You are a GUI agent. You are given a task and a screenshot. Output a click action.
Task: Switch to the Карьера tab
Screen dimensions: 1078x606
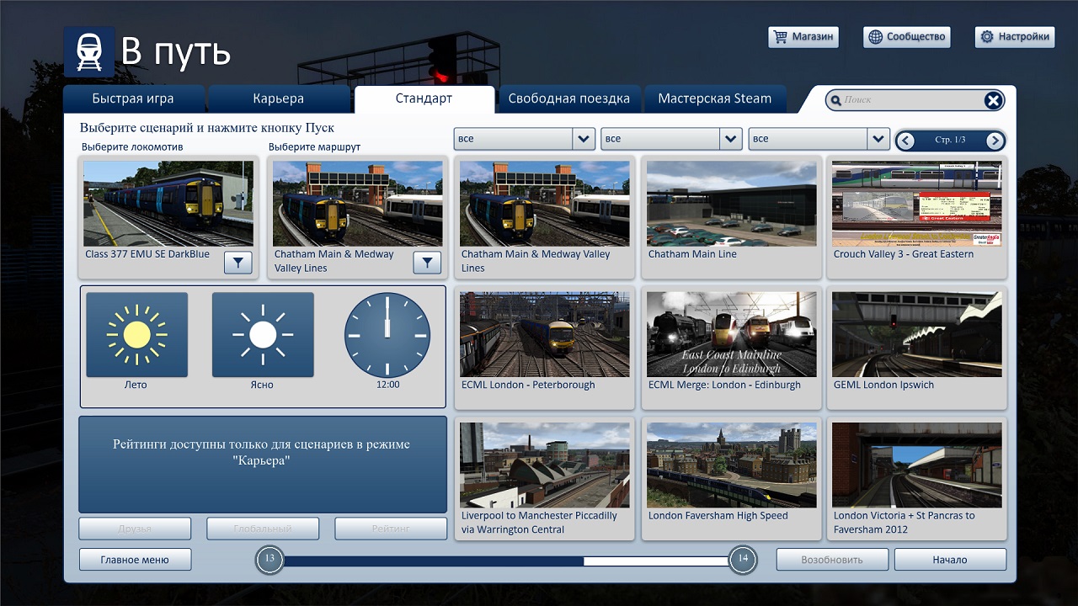tap(278, 99)
